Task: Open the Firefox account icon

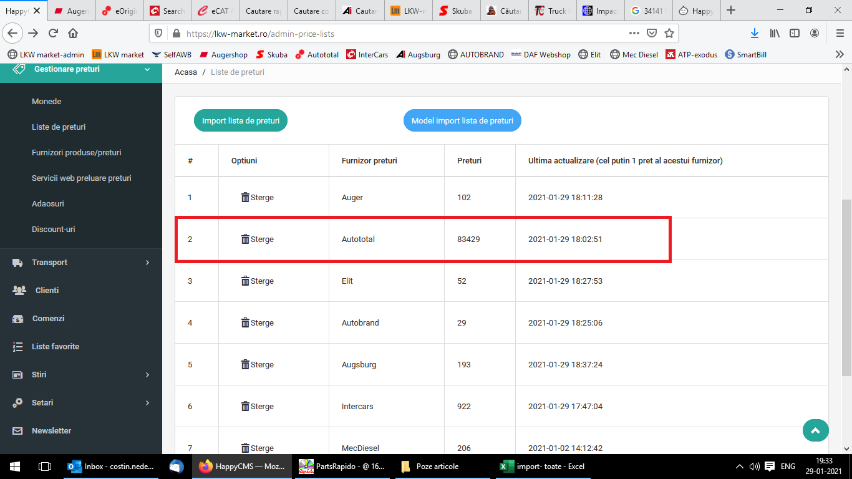Action: [815, 33]
